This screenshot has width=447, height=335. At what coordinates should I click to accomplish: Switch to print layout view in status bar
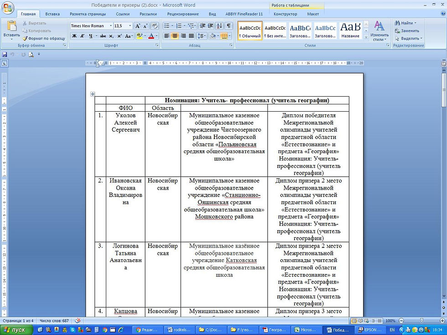[354, 321]
